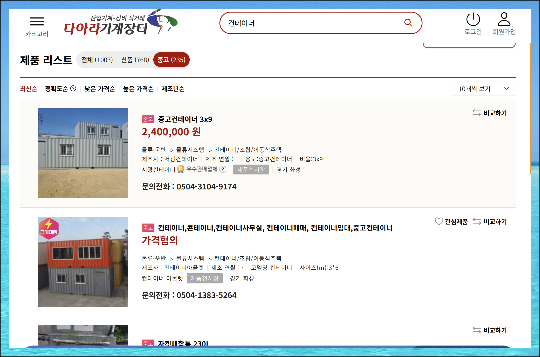Open the 중고컨테이너 3x9 title link

click(185, 119)
